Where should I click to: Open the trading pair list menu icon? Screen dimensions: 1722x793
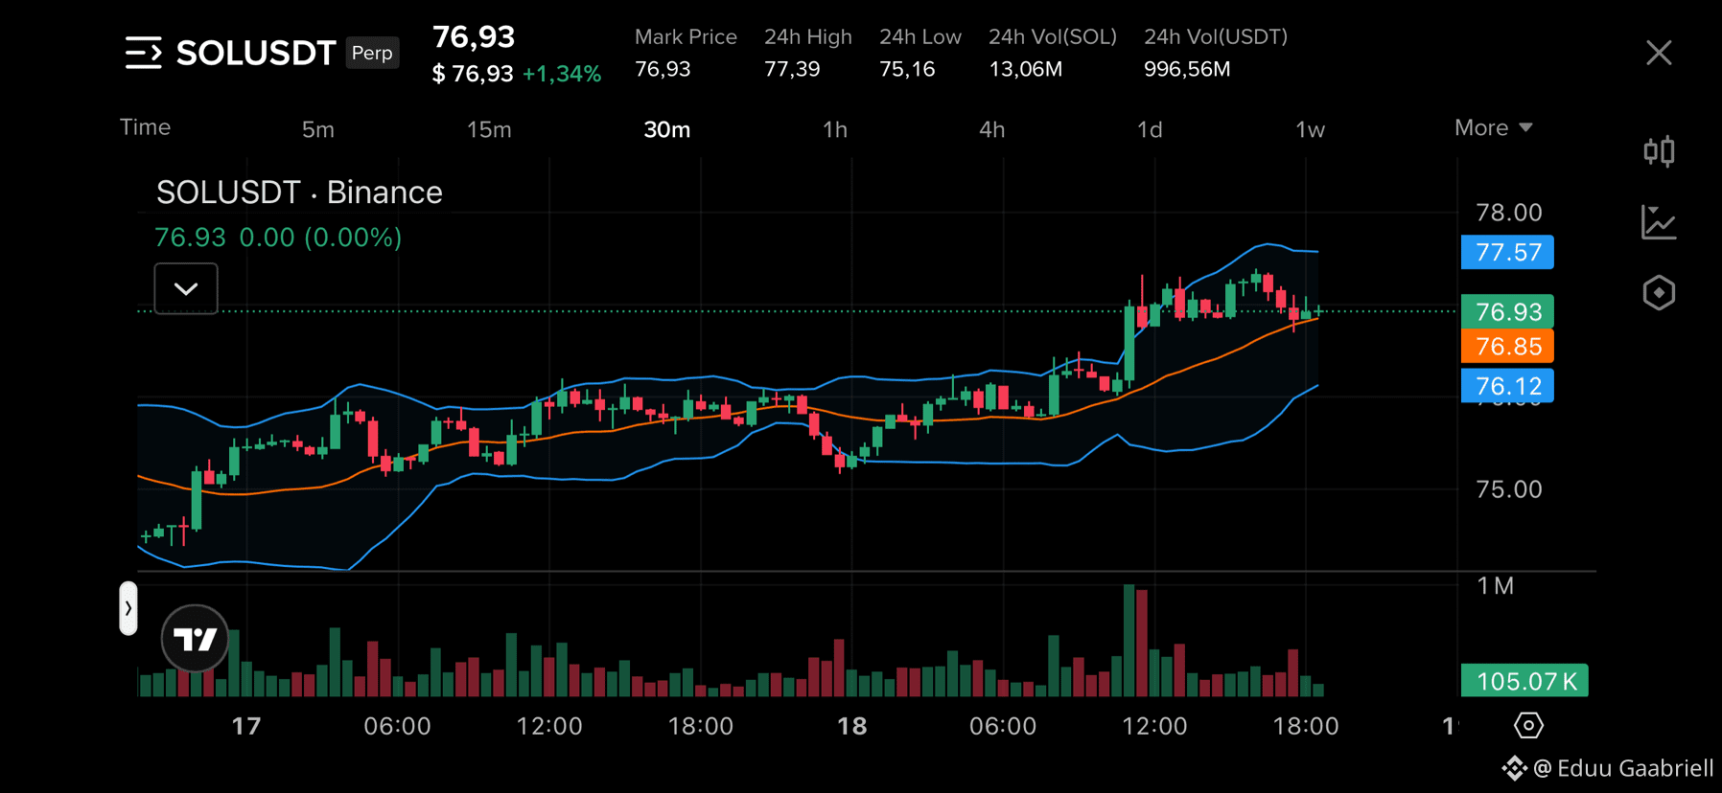click(x=144, y=53)
